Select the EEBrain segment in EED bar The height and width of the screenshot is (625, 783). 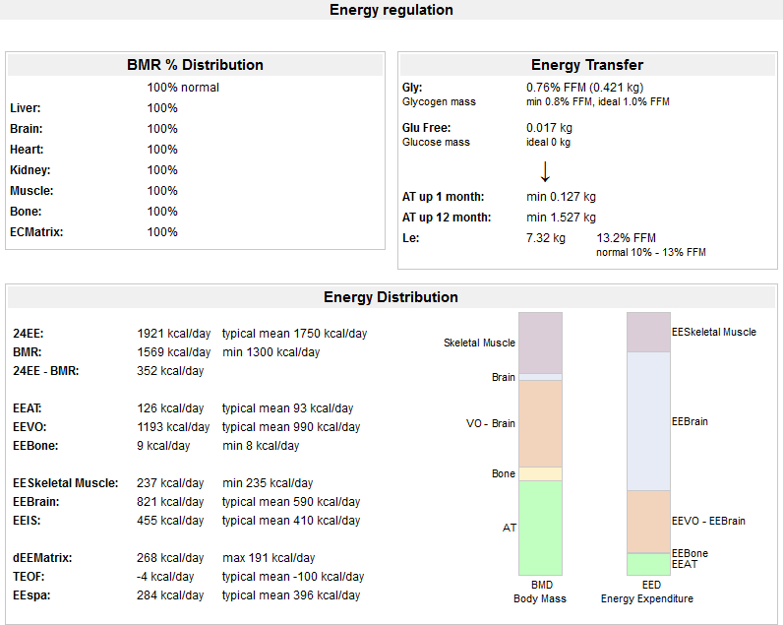(x=648, y=421)
